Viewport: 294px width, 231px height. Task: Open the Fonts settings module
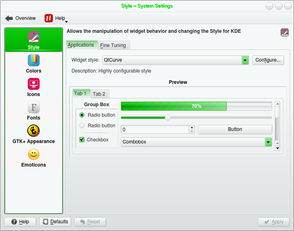[34, 111]
